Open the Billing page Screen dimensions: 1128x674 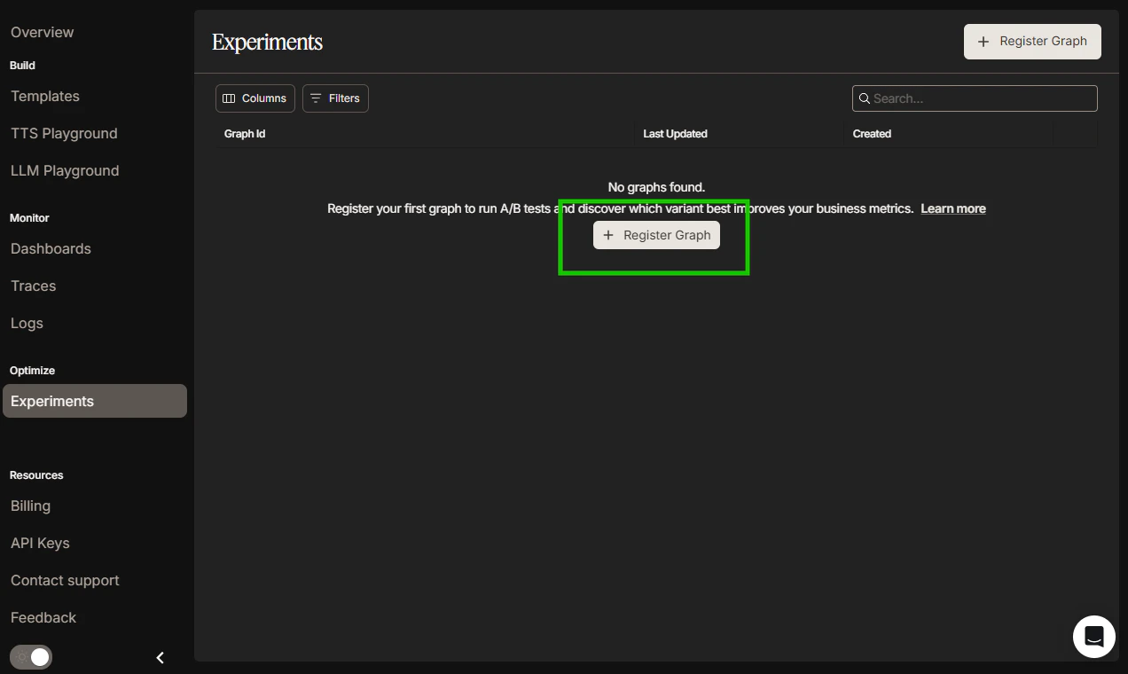click(30, 505)
